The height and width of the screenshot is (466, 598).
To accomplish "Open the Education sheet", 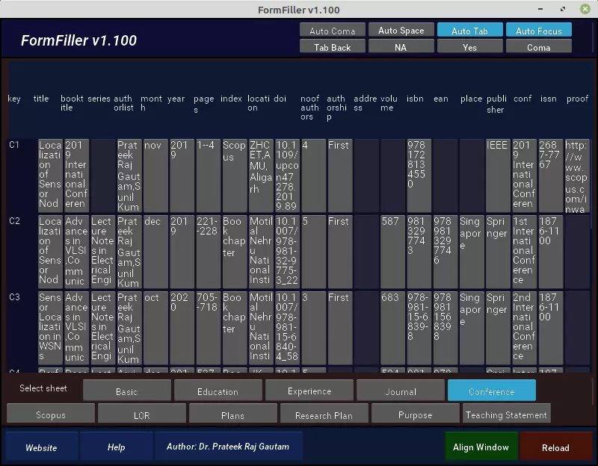I will 218,390.
